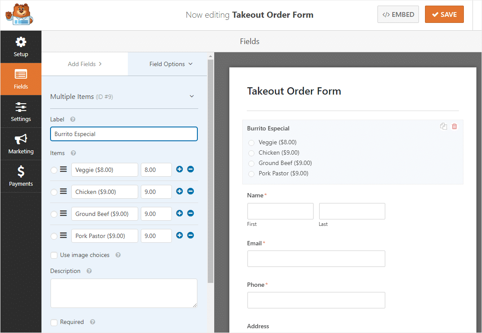Image resolution: width=482 pixels, height=333 pixels.
Task: Click the Items help tooltip icon
Action: click(73, 153)
